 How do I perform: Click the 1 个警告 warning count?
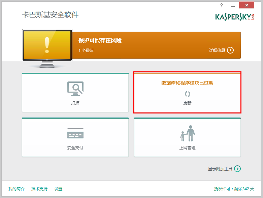86,50
